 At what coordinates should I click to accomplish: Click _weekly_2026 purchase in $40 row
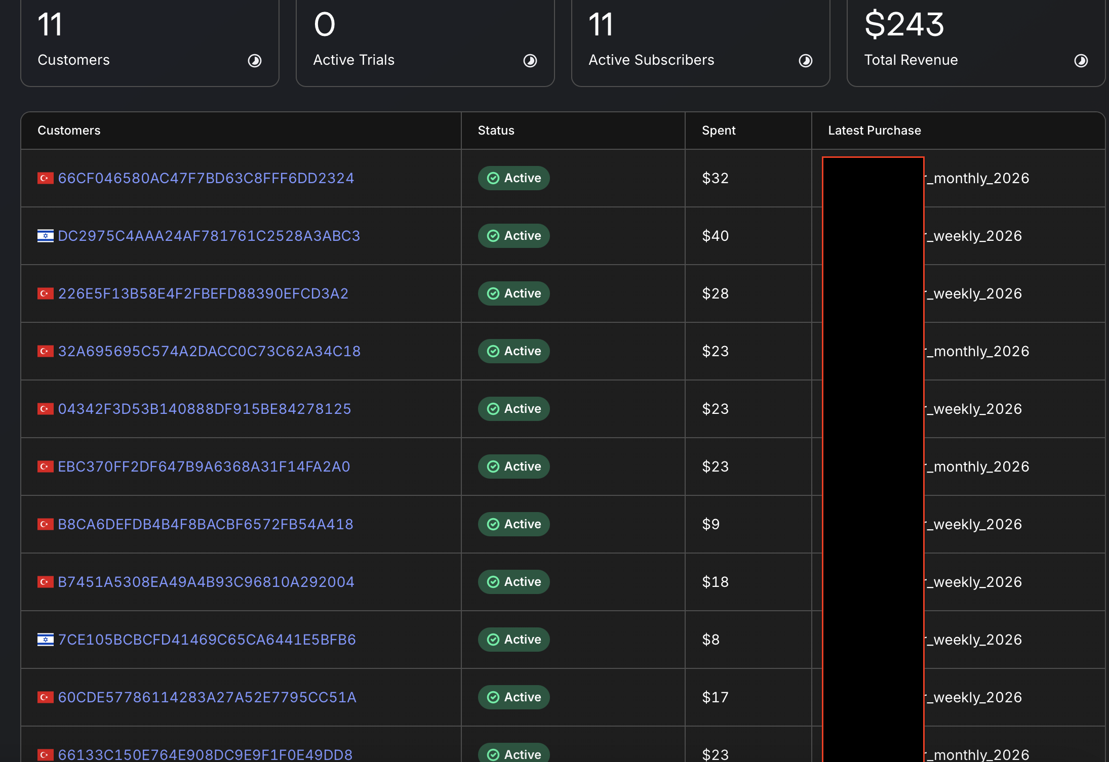[x=974, y=236]
